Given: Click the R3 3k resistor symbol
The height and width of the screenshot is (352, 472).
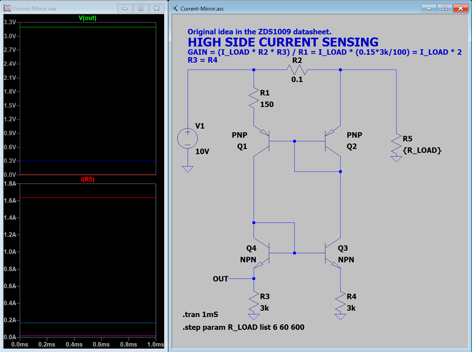Looking at the screenshot, I should click(254, 302).
